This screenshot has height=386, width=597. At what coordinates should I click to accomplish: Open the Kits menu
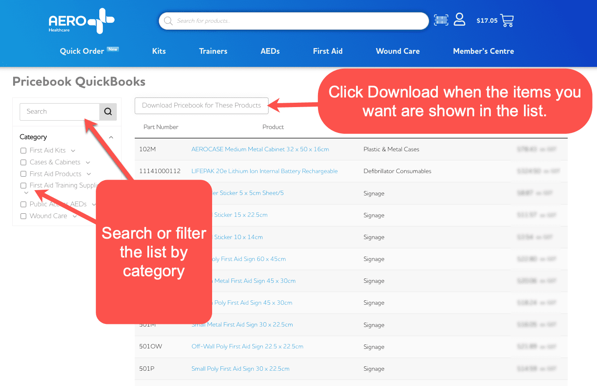point(159,51)
